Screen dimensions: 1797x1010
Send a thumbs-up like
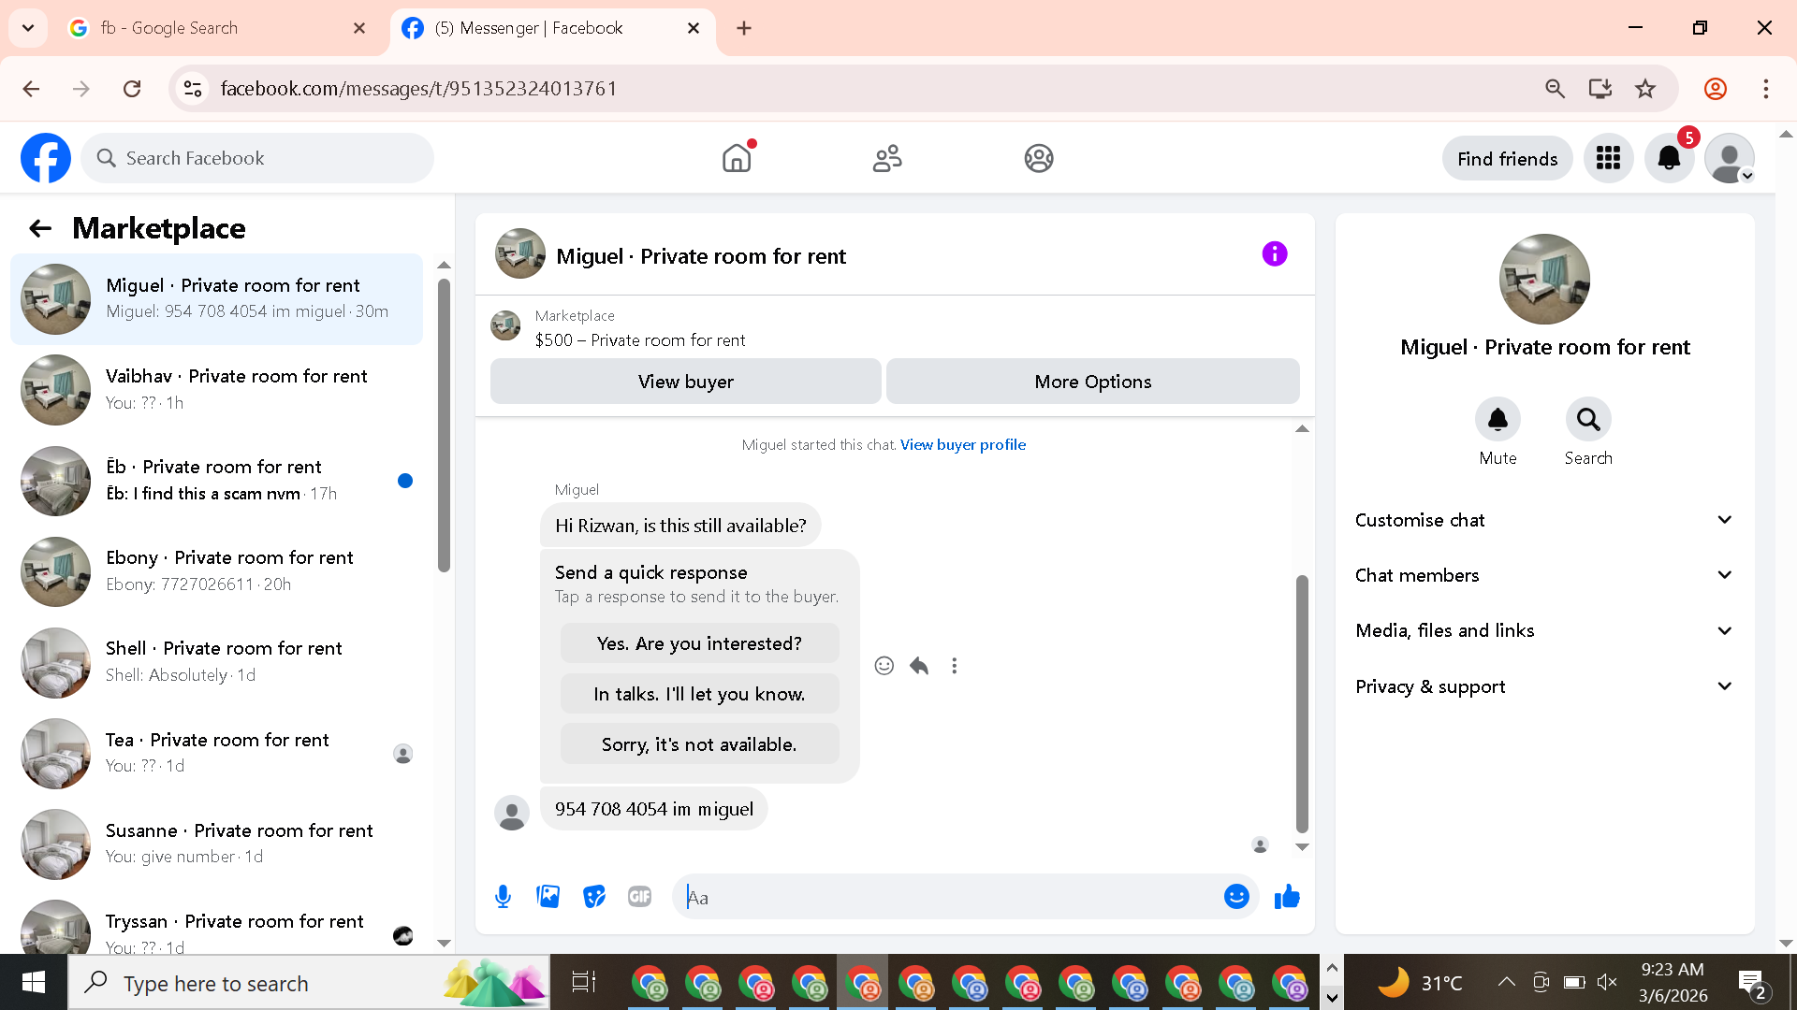click(x=1287, y=897)
